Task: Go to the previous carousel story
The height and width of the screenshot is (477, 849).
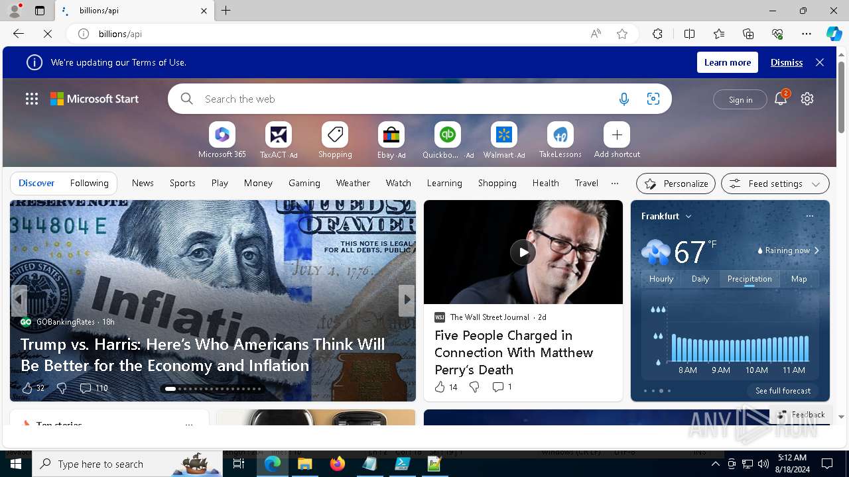Action: [x=19, y=299]
